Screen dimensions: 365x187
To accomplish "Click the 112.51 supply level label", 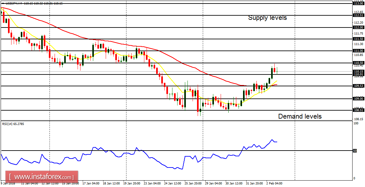I will point(358,15).
